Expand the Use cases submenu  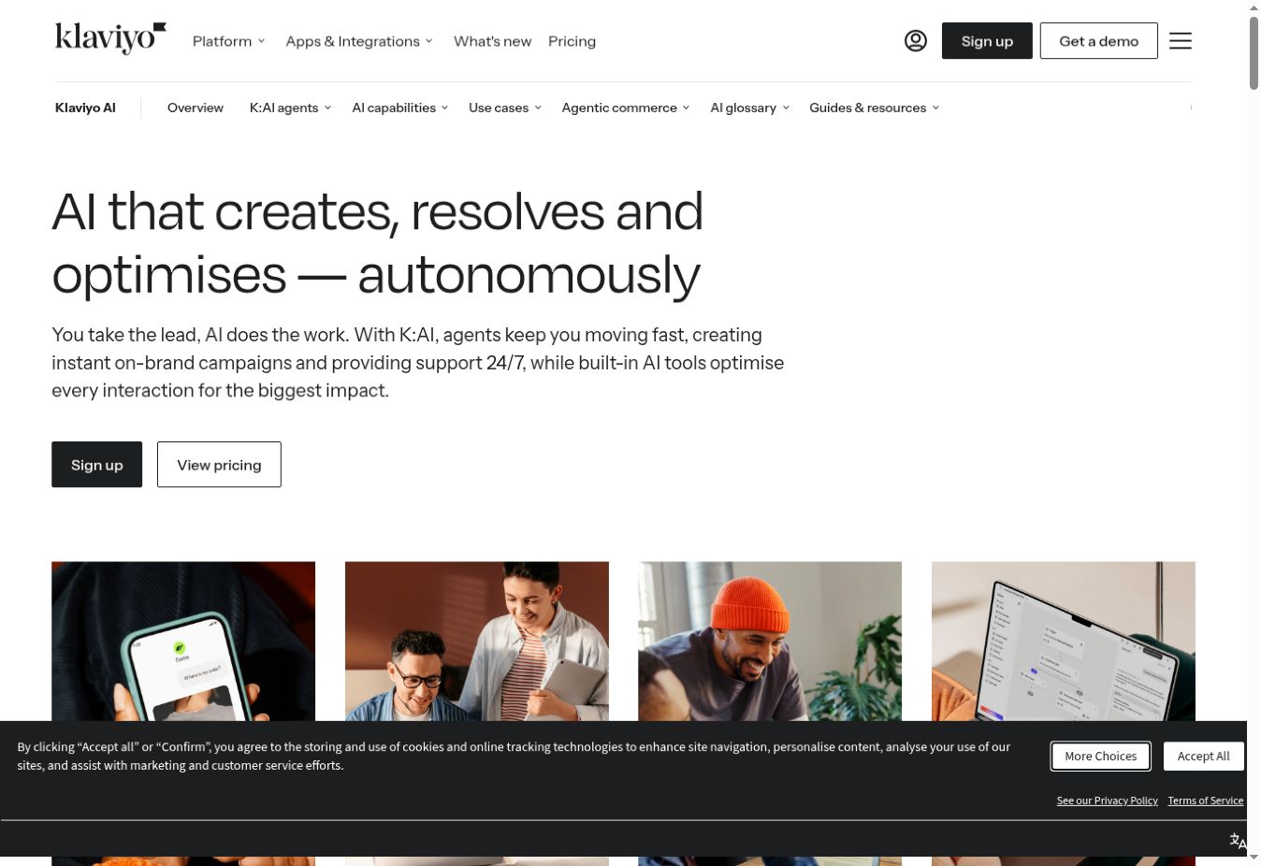point(505,108)
